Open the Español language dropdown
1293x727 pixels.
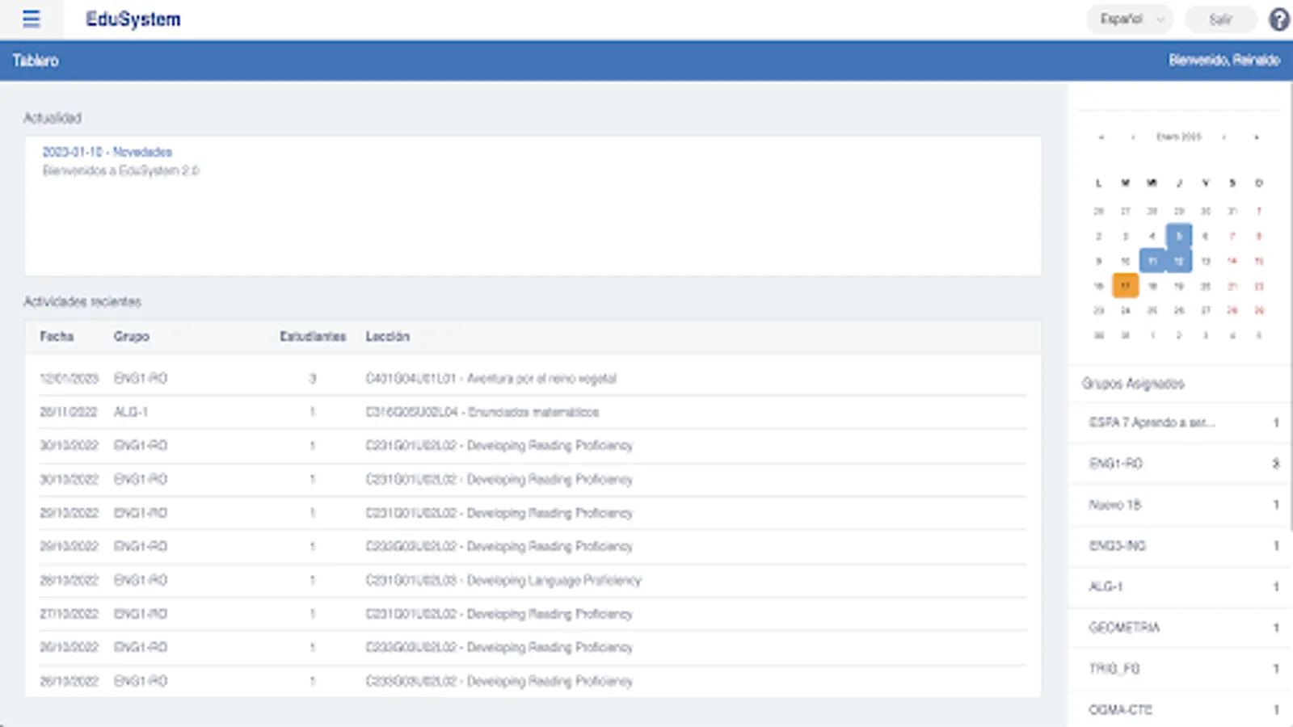tap(1129, 19)
